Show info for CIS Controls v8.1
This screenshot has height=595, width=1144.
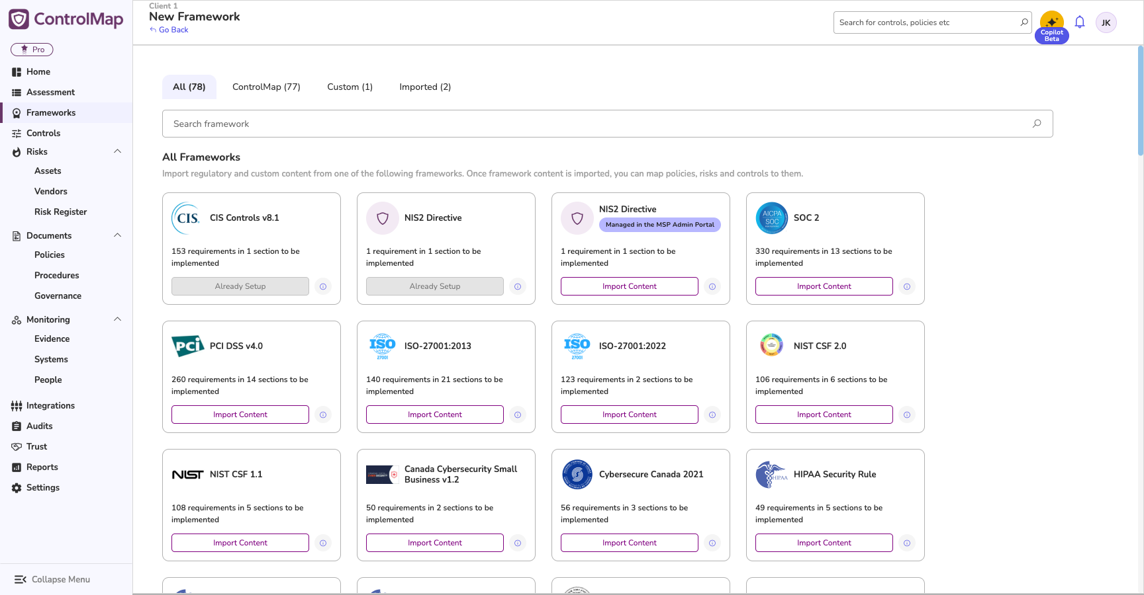click(323, 286)
